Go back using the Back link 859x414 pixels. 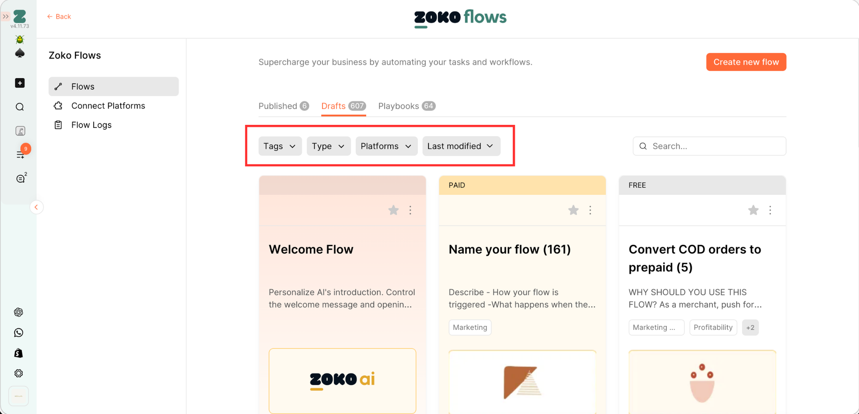point(59,17)
